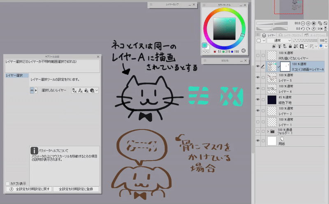
Task: Click the fit to navigator icon beside it
Action: tap(325, 23)
